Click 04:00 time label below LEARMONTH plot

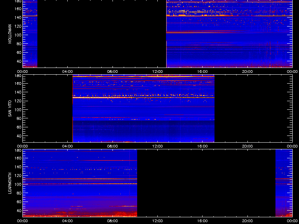tap(68, 221)
